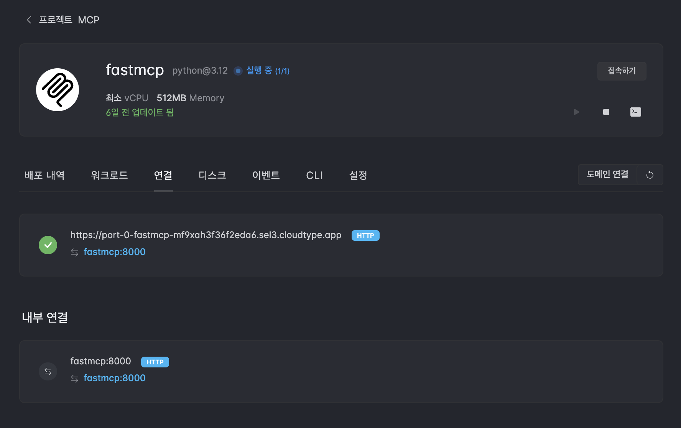Switch to the 워크로드 tab
This screenshot has height=428, width=681.
point(109,175)
